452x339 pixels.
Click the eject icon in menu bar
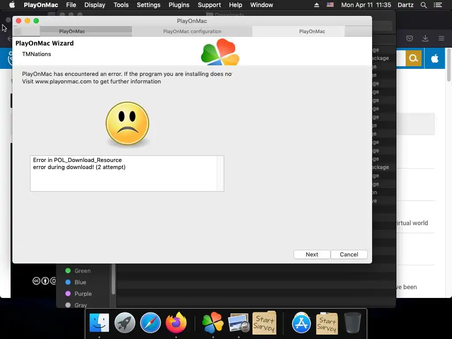click(x=316, y=5)
